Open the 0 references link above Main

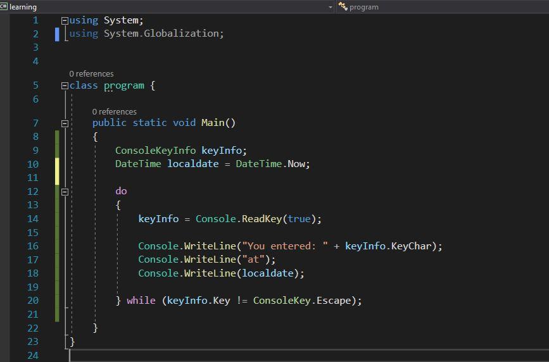pos(114,111)
